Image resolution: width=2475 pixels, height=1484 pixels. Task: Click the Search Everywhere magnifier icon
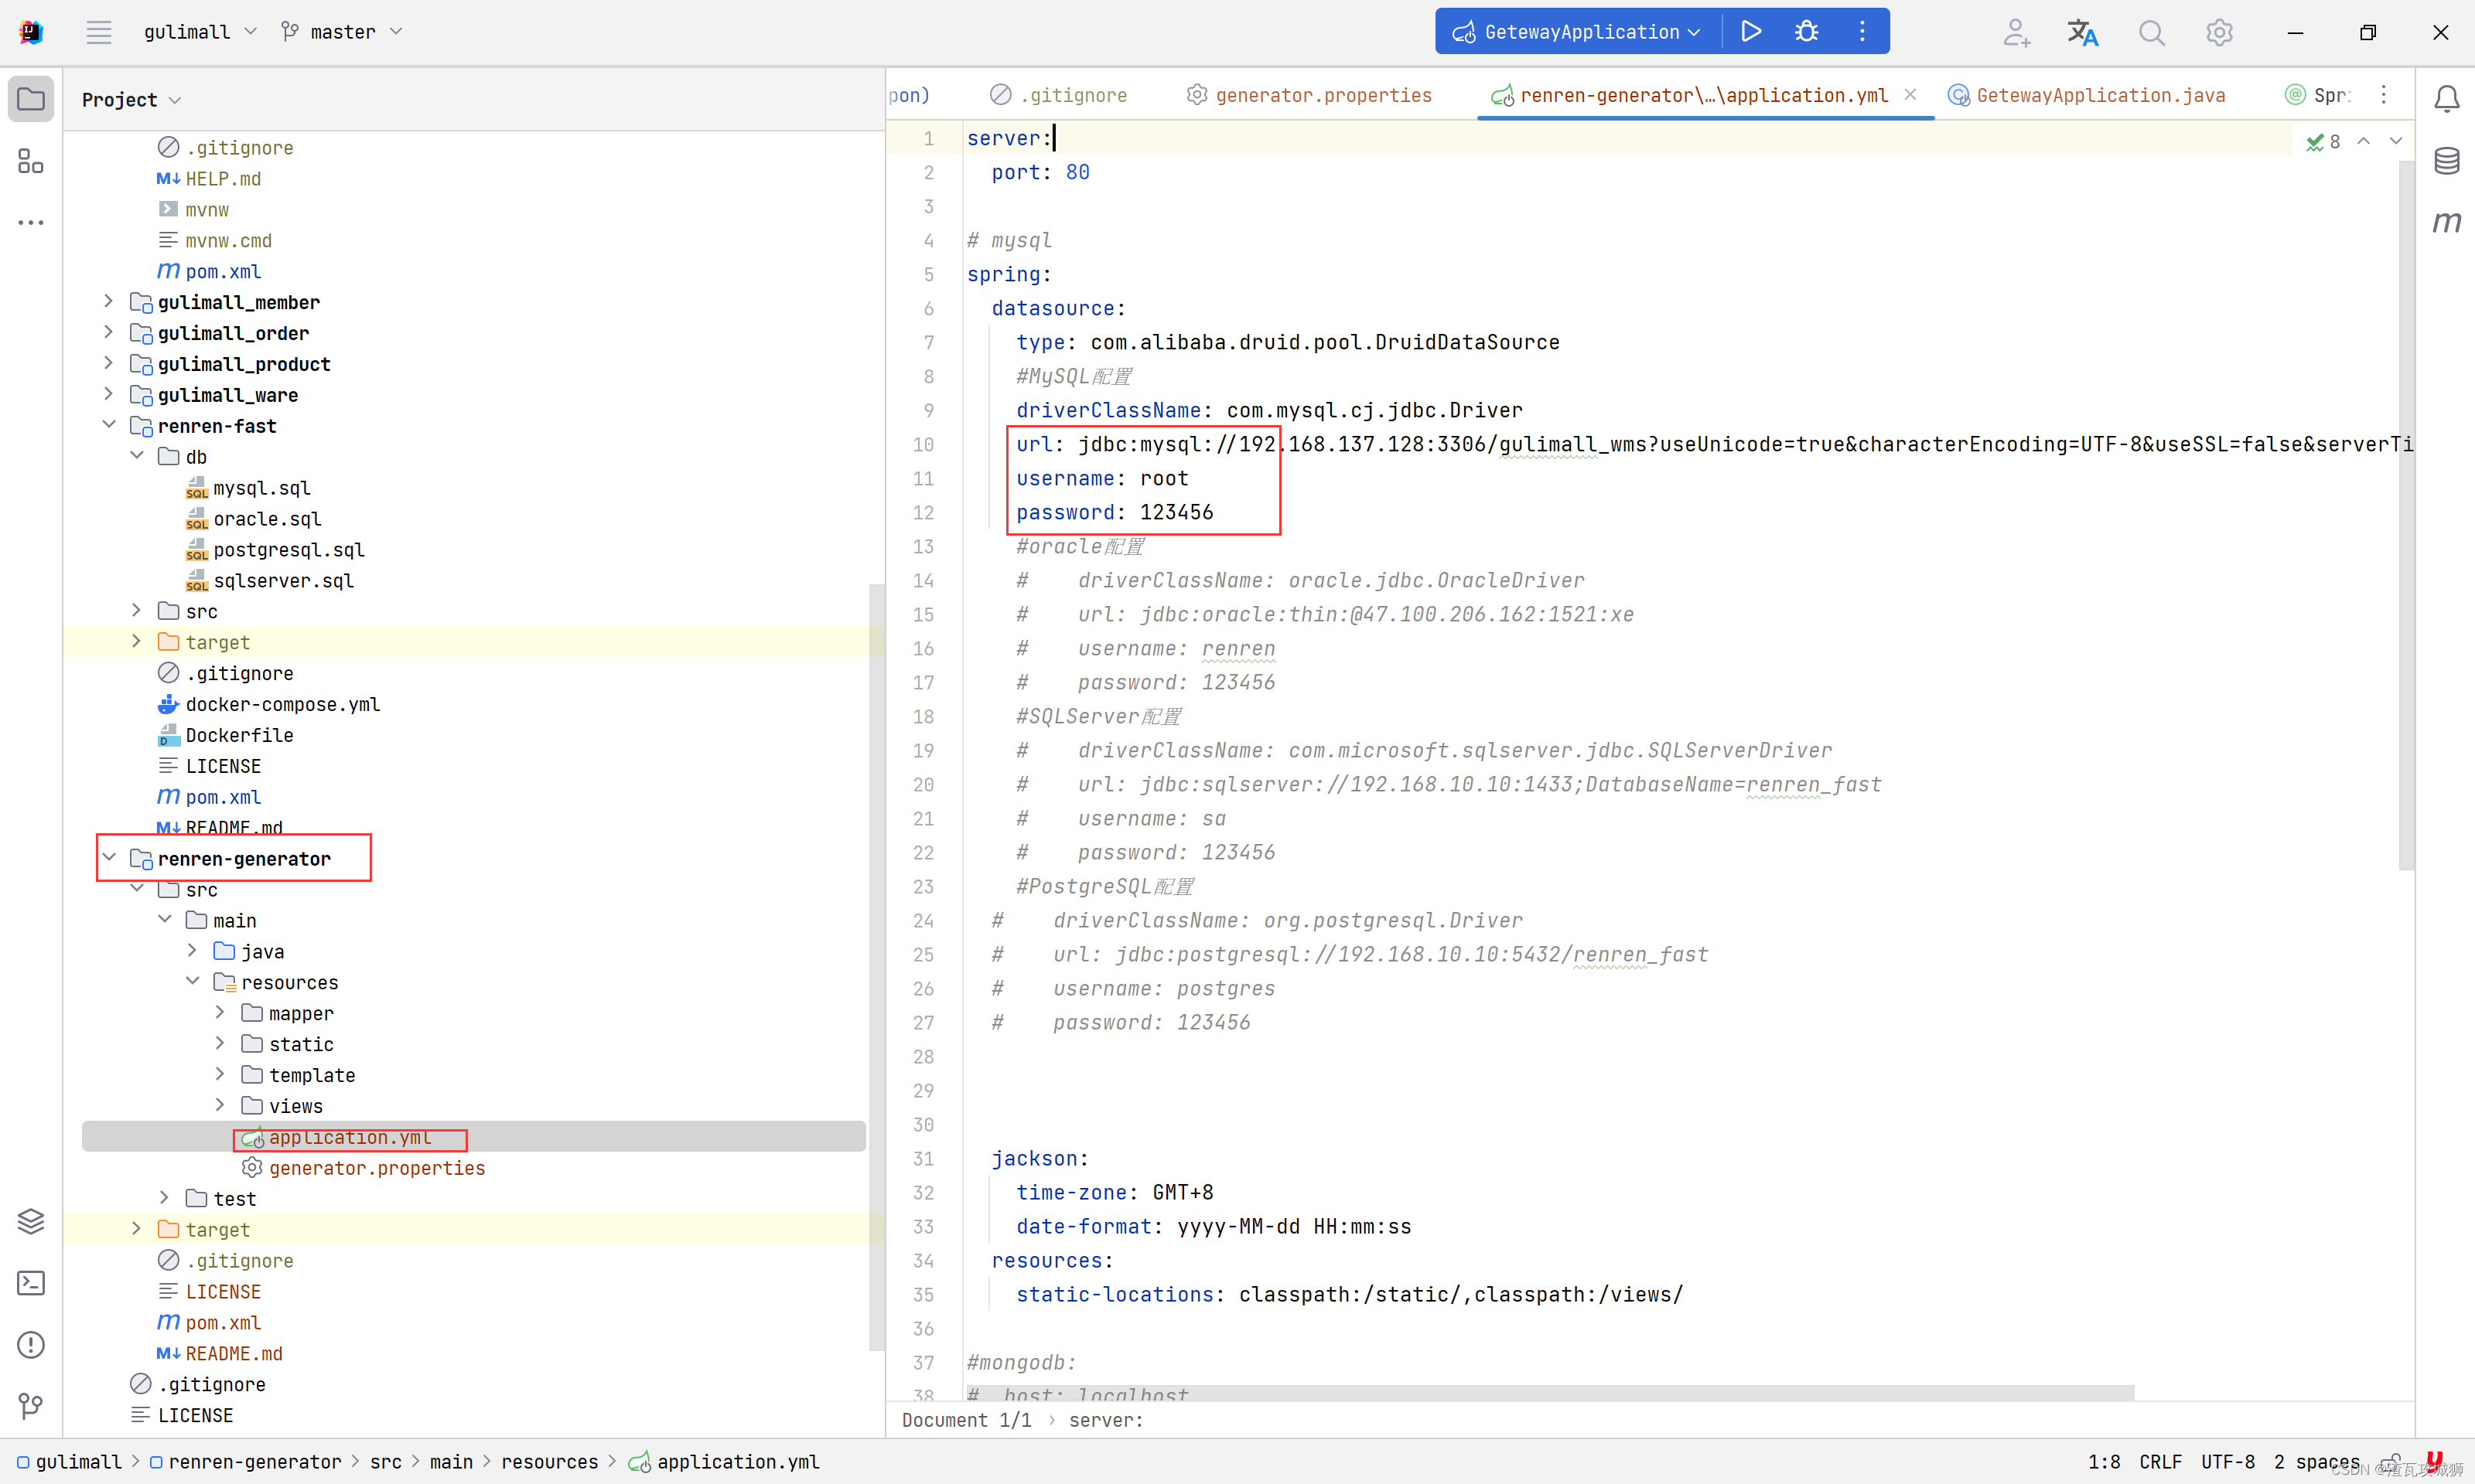pos(2151,32)
